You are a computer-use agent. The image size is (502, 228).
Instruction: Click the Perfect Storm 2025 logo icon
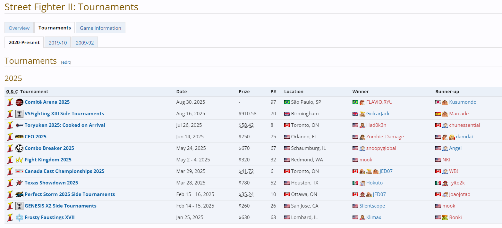point(19,194)
